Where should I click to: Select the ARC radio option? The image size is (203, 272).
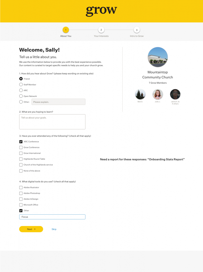pos(21,90)
